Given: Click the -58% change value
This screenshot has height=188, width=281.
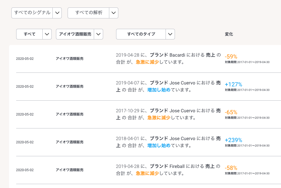Looking at the screenshot, I should coord(231,168).
